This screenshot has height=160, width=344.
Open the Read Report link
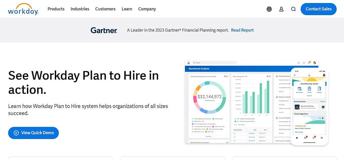242,30
